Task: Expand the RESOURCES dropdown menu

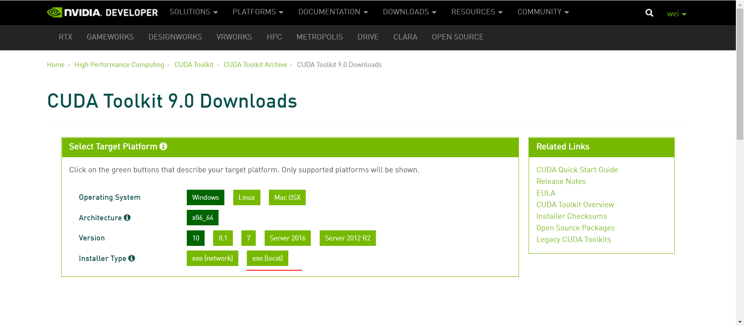Action: pos(477,12)
